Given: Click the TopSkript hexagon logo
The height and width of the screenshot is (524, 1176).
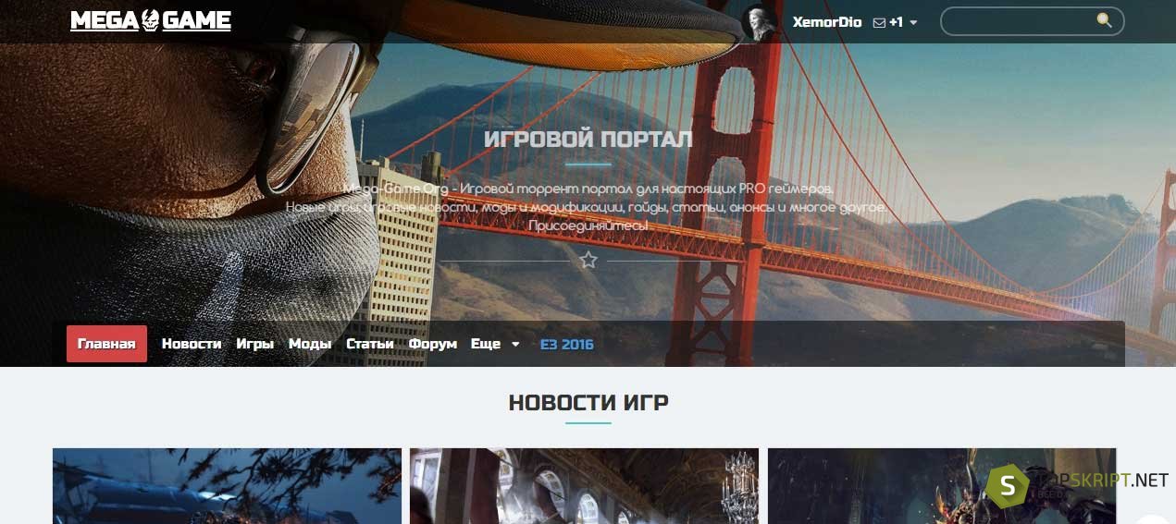Looking at the screenshot, I should point(1008,485).
